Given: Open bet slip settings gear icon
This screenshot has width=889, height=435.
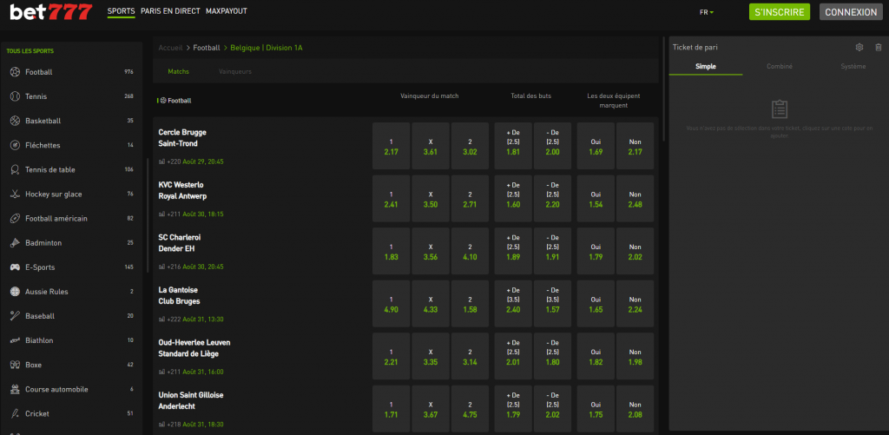Looking at the screenshot, I should tap(859, 47).
